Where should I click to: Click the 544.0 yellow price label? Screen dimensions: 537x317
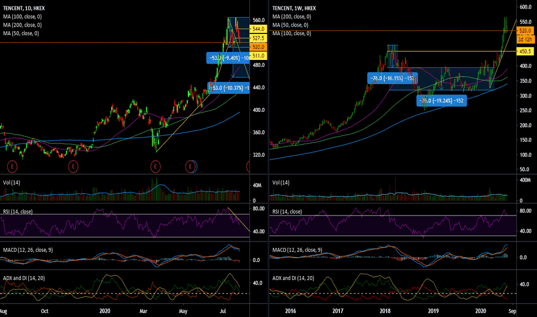(x=258, y=29)
